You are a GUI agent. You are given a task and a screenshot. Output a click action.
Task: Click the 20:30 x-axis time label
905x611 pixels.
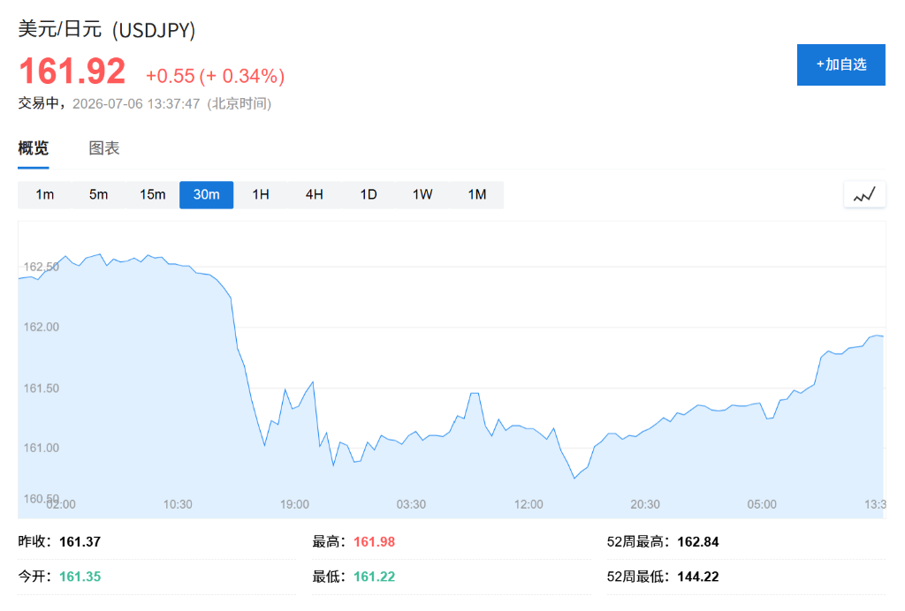644,504
